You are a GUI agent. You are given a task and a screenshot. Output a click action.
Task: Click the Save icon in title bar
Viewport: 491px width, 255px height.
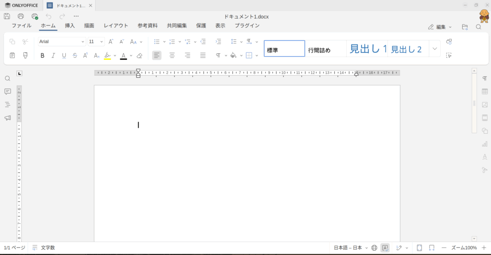tap(7, 16)
